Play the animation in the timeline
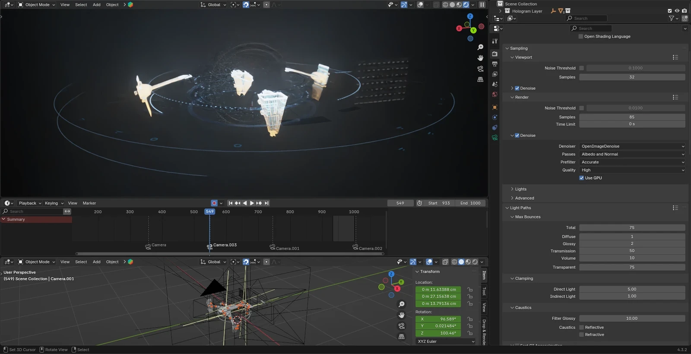The width and height of the screenshot is (691, 354). [x=252, y=203]
